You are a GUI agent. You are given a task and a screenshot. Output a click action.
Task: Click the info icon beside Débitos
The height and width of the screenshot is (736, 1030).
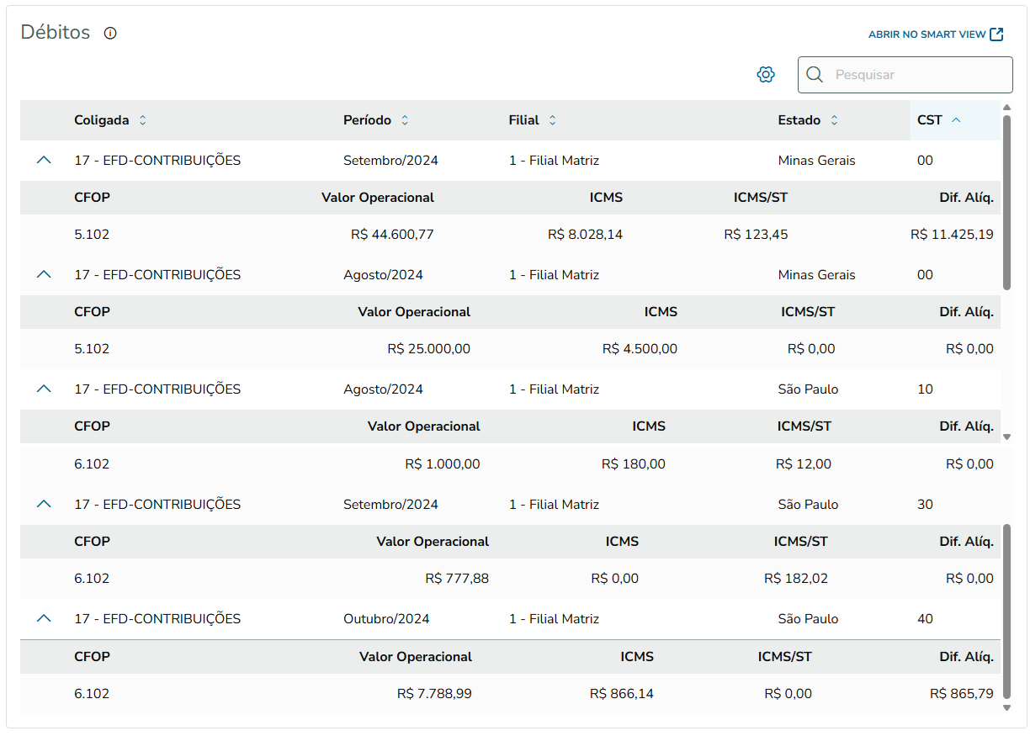tap(110, 34)
